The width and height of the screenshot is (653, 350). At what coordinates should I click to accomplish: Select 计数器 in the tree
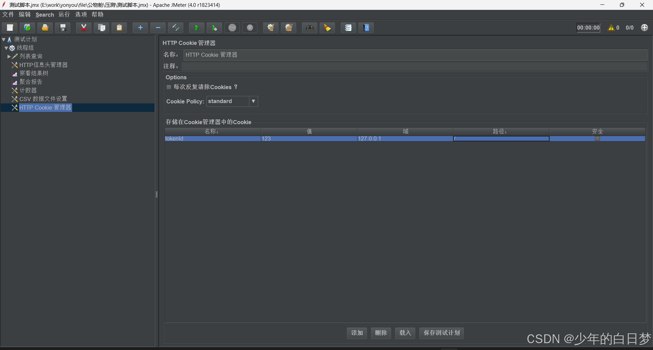point(28,90)
